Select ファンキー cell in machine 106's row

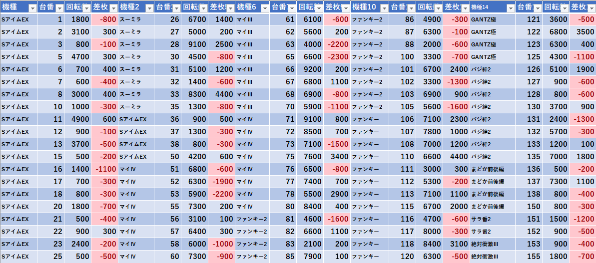pos(370,119)
